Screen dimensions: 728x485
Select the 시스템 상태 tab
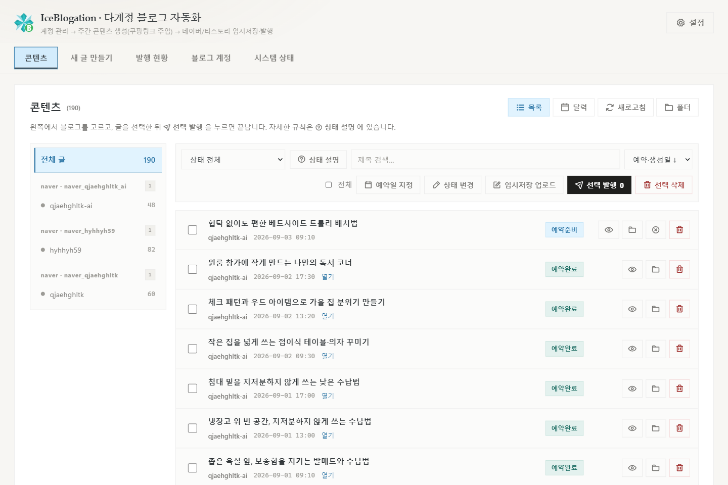click(274, 58)
